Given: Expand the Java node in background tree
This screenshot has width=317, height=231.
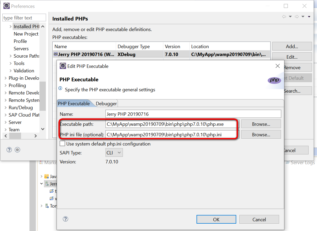Looking at the screenshot, I should click(x=42, y=176).
